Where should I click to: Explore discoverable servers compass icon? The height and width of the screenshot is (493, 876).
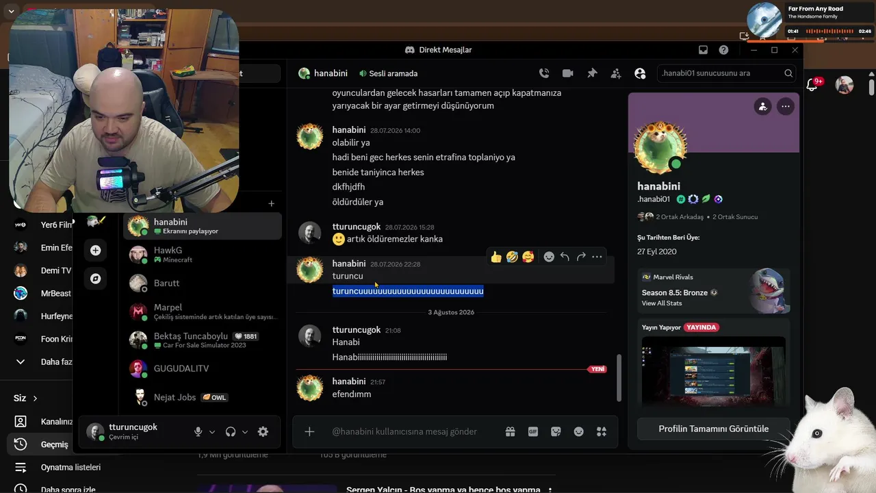click(x=95, y=279)
